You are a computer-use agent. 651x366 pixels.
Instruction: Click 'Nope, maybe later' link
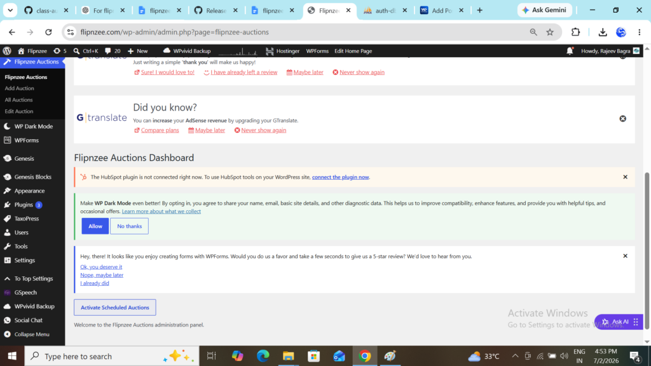[102, 275]
